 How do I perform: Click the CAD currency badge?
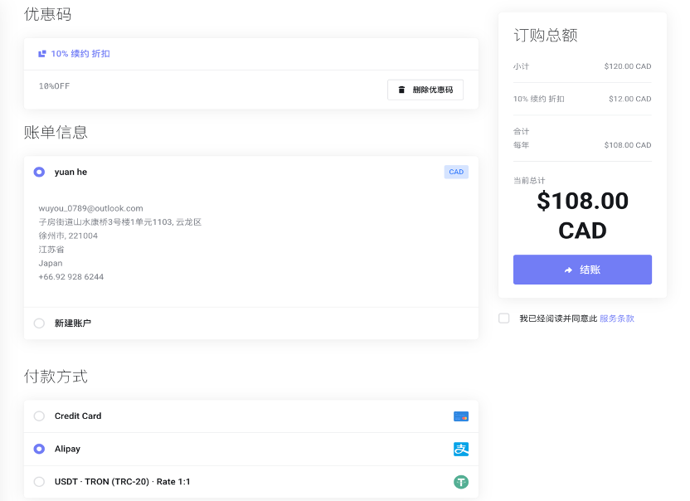[456, 173]
